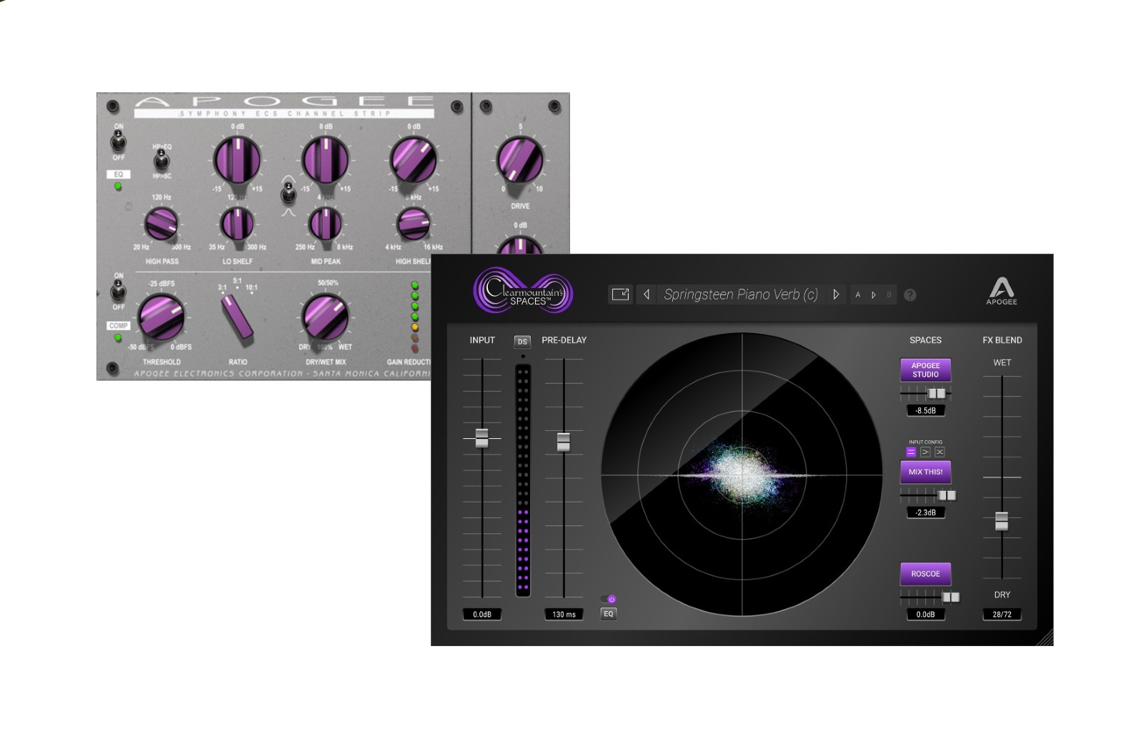Click the Mix This! level slider handle
Image resolution: width=1143 pixels, height=734 pixels.
pyautogui.click(x=947, y=495)
